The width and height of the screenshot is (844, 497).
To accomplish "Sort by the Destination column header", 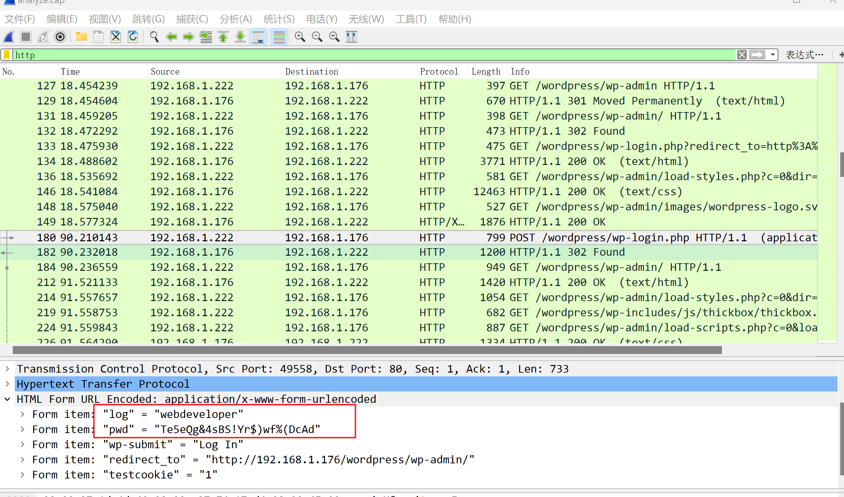I will (x=350, y=71).
